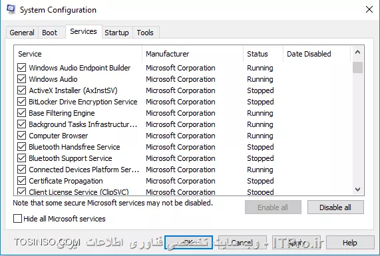380x256 pixels.
Task: Sort by Manufacturer column header
Action: (193, 53)
